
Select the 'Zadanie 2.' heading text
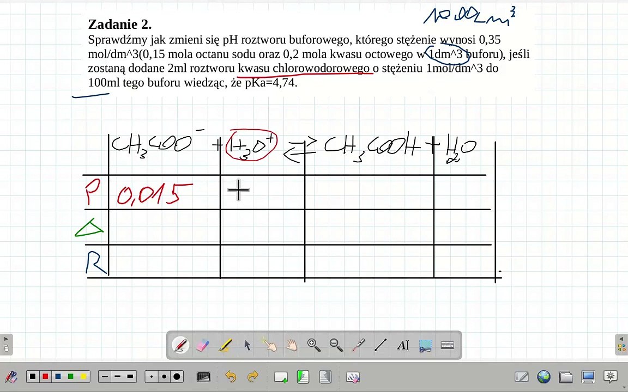tap(120, 24)
